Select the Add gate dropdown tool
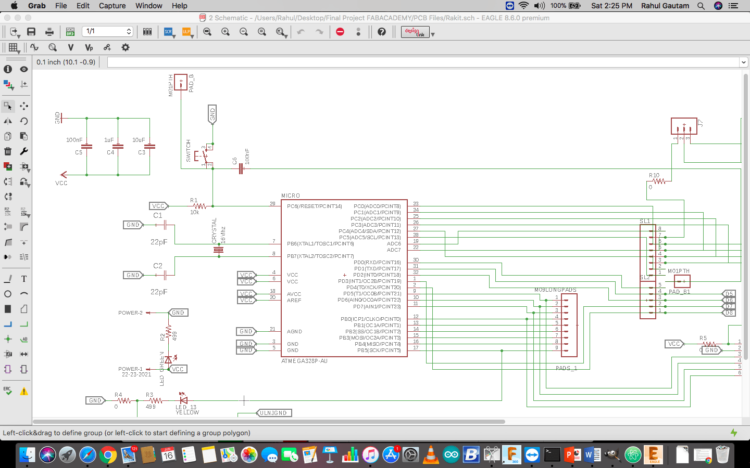This screenshot has height=468, width=750. 24,167
